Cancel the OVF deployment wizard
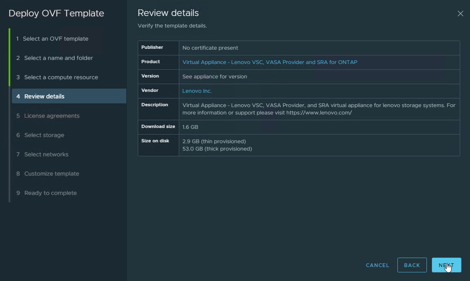470x281 pixels. pyautogui.click(x=377, y=265)
